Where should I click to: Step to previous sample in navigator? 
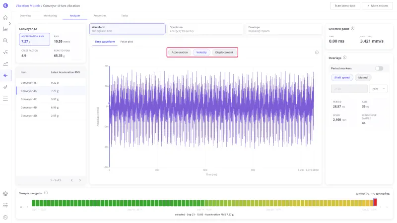point(27,207)
